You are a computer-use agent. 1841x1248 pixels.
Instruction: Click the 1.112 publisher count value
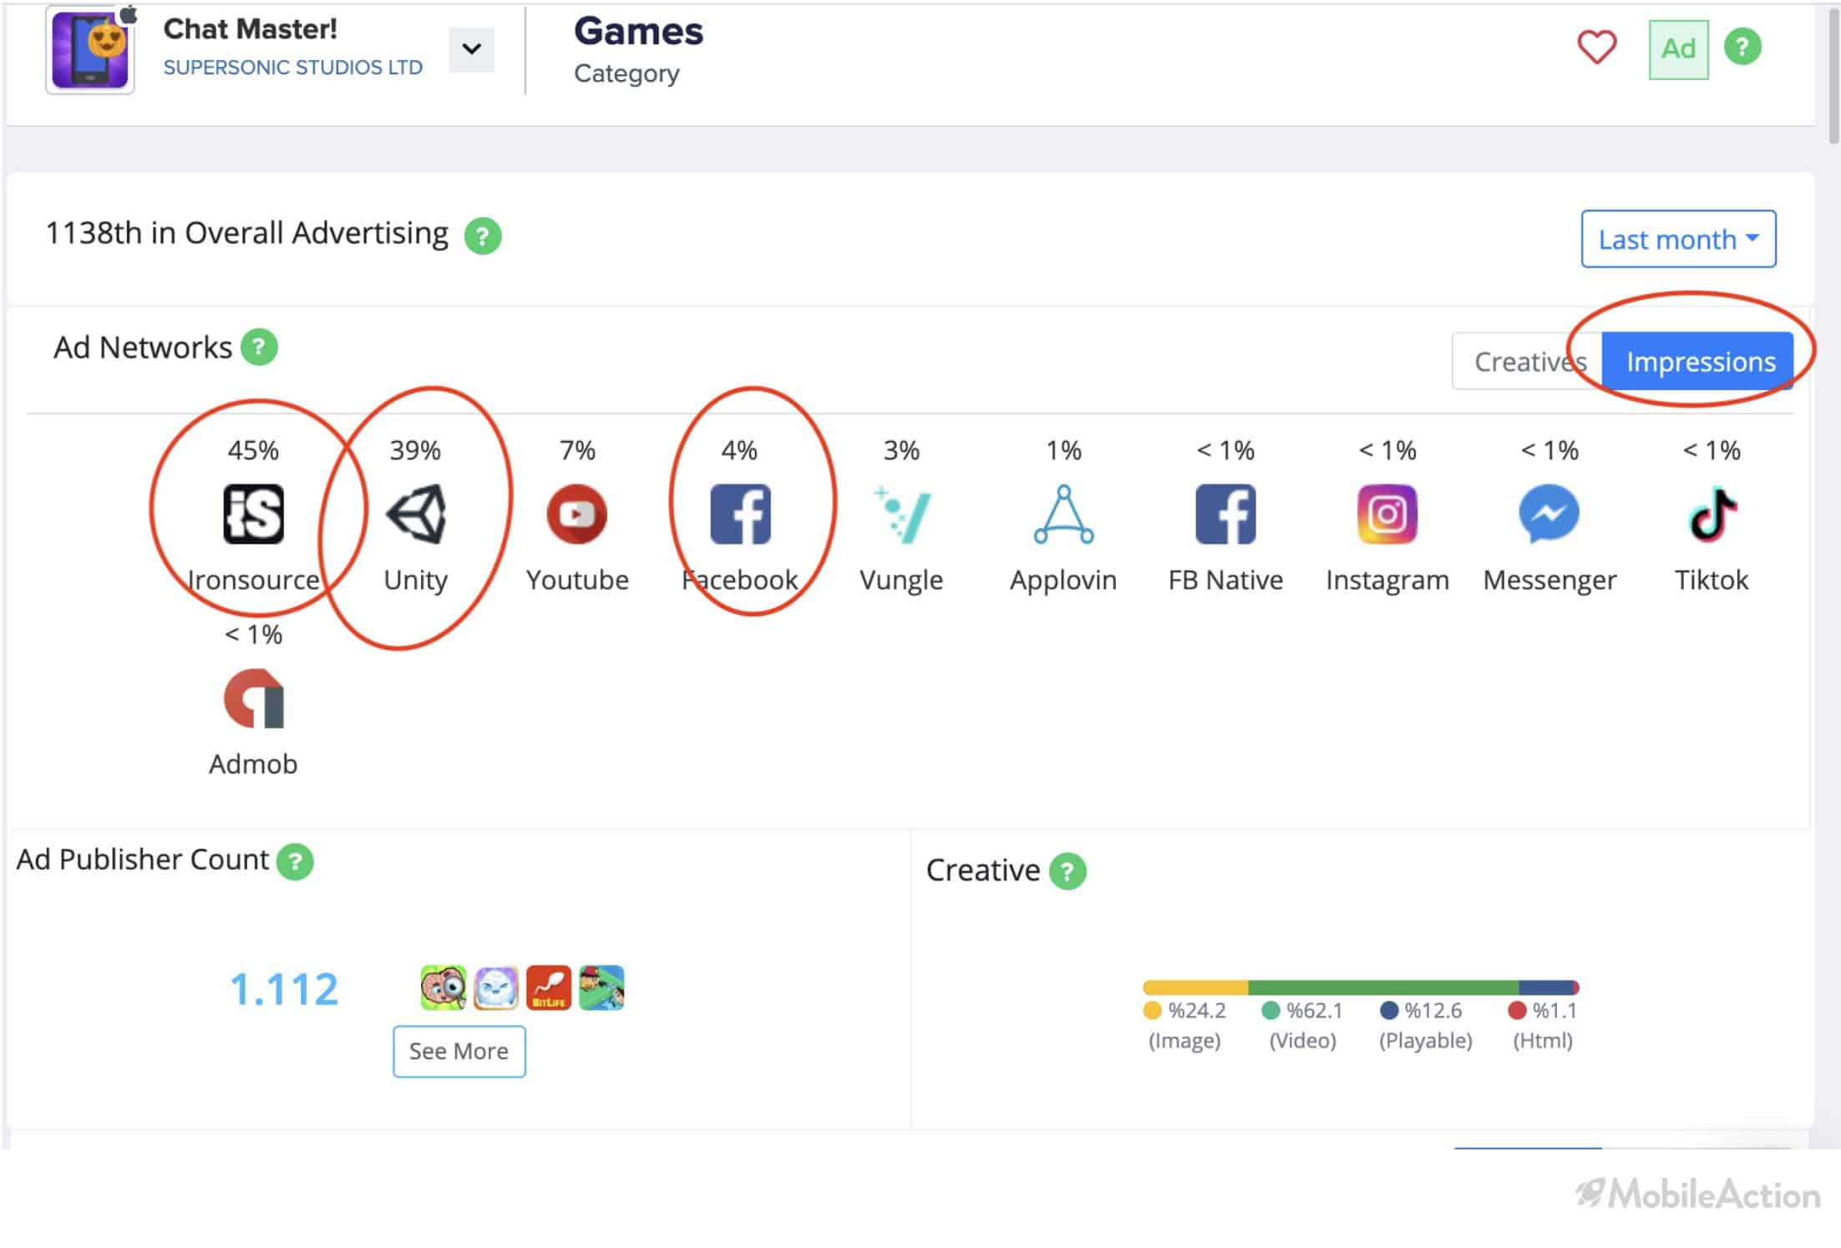click(284, 989)
